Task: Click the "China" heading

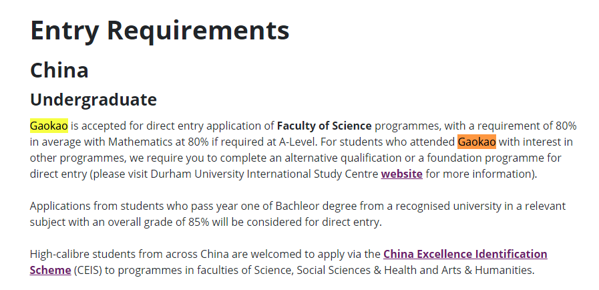Action: (x=59, y=70)
